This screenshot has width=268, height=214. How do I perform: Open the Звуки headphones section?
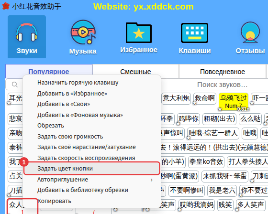27,37
